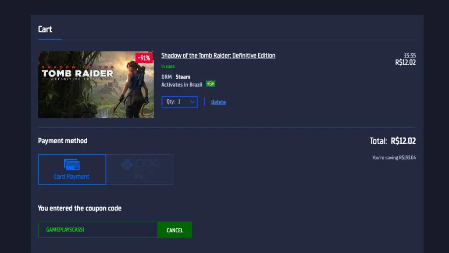Open the Qty quantity dropdown
The image size is (449, 253).
[179, 101]
